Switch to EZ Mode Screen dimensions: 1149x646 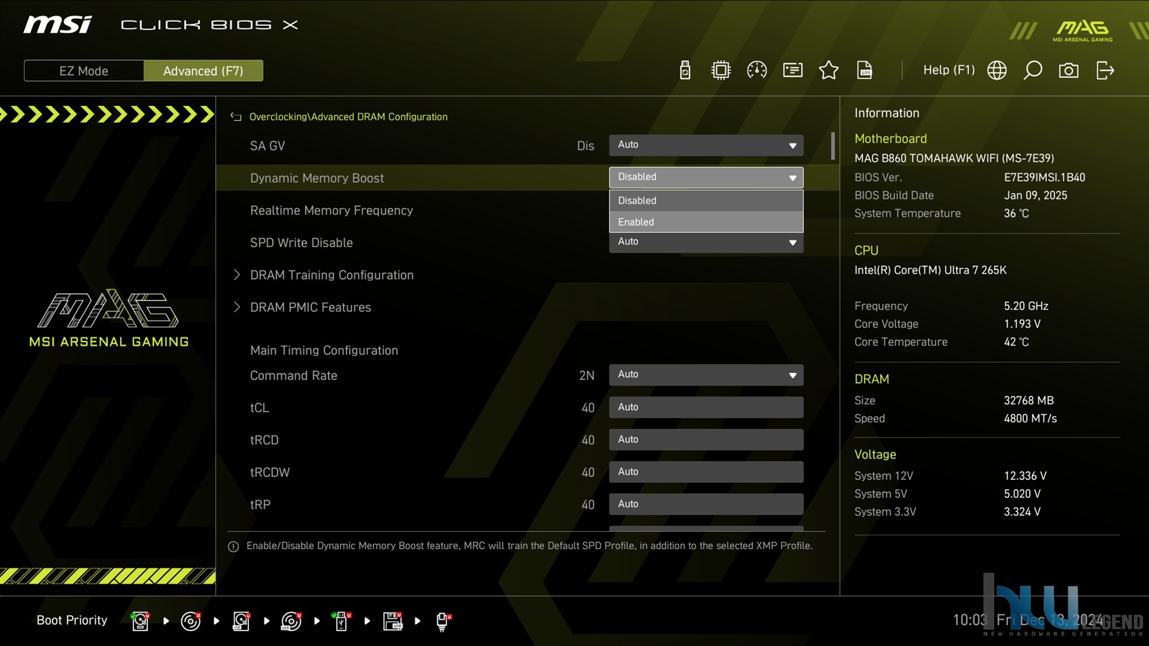point(84,71)
